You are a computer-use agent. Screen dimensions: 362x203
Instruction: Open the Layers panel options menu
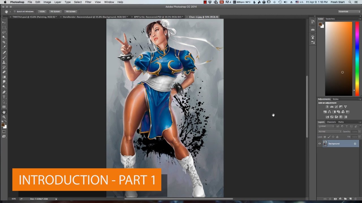pyautogui.click(x=360, y=122)
